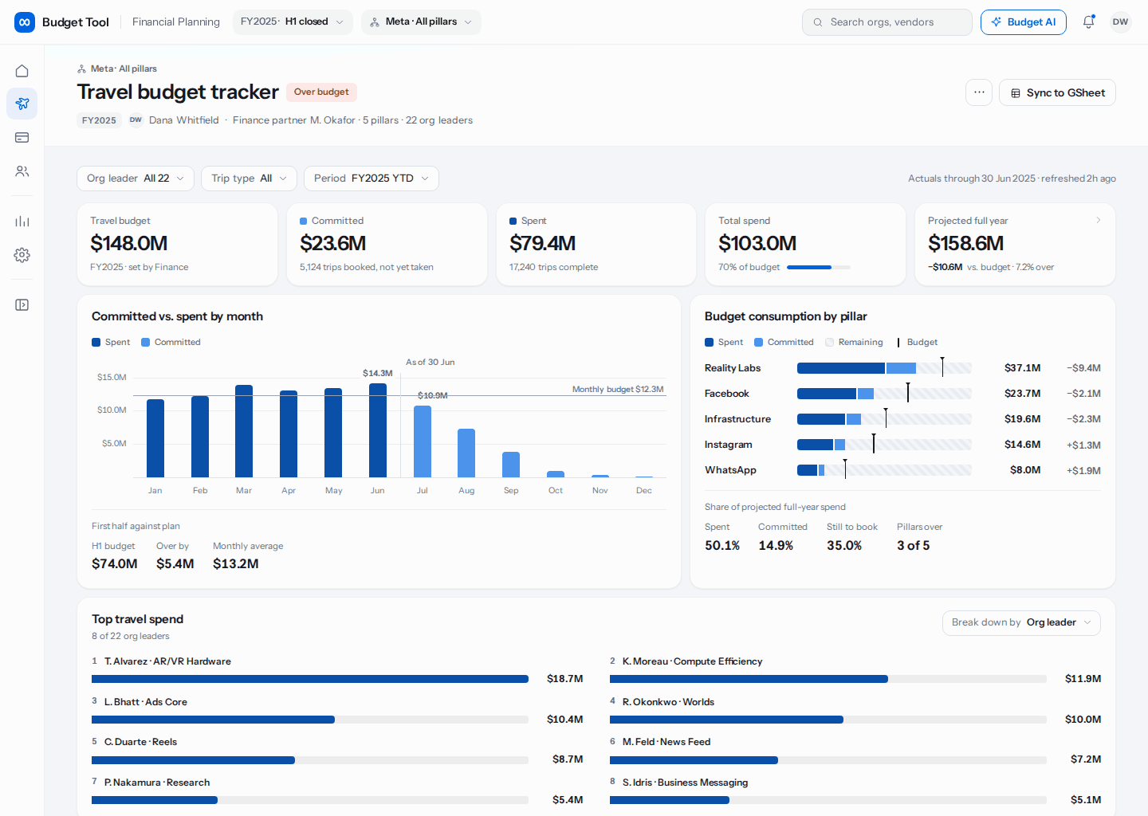Click the Pillars over 3 of 5 value
This screenshot has width=1148, height=816.
913,546
